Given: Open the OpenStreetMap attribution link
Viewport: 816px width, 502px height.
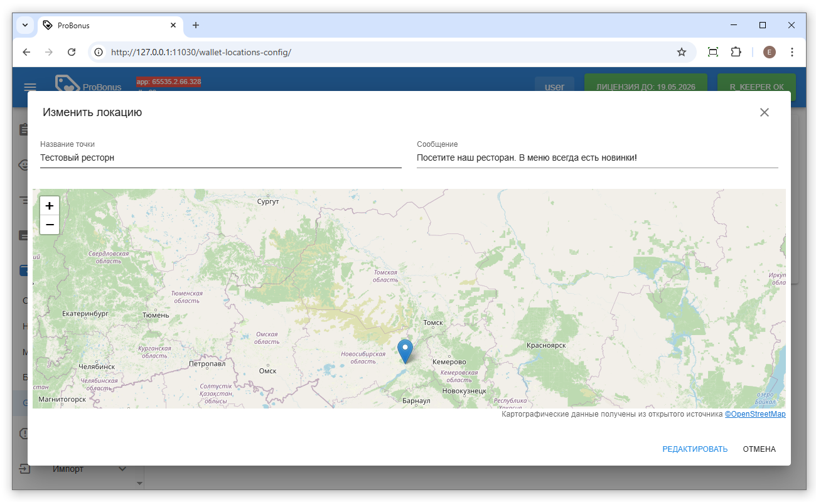Looking at the screenshot, I should tap(755, 414).
